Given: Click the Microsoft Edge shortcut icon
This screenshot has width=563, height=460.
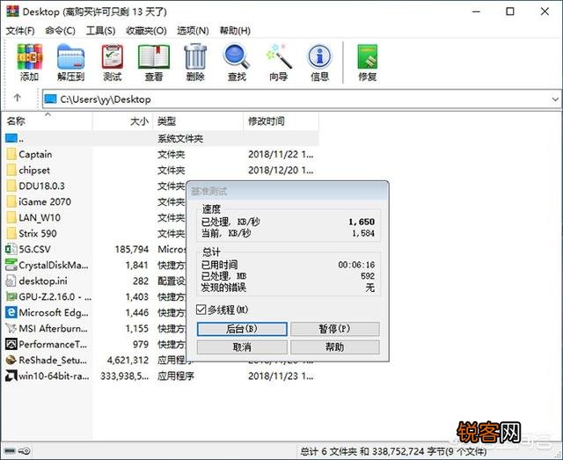Looking at the screenshot, I should click(x=11, y=312).
